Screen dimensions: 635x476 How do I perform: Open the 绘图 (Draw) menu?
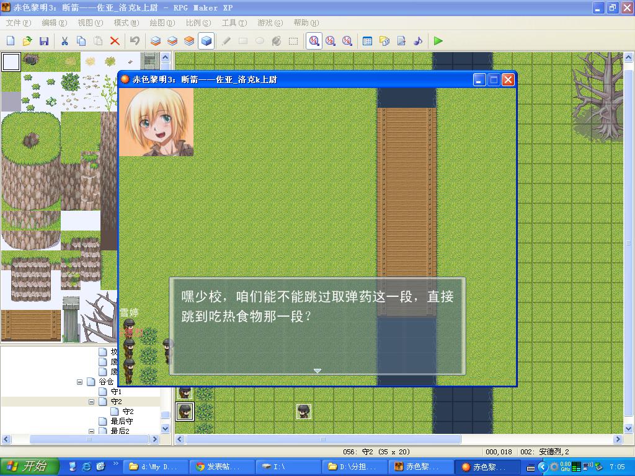tap(162, 23)
